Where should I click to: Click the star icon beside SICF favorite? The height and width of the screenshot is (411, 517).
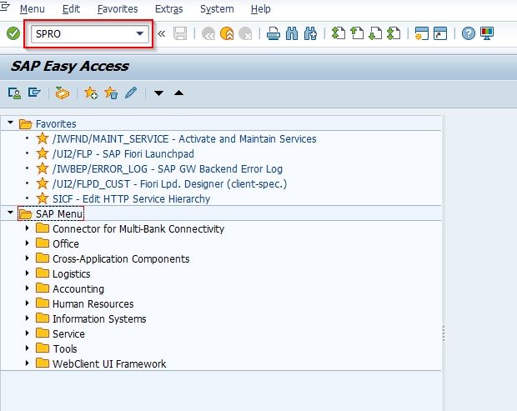click(43, 198)
